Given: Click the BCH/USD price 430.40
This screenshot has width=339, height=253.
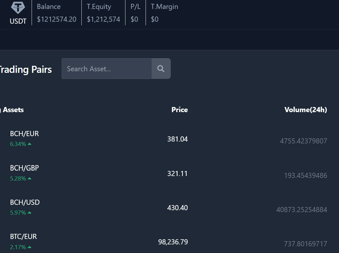Looking at the screenshot, I should pos(177,208).
